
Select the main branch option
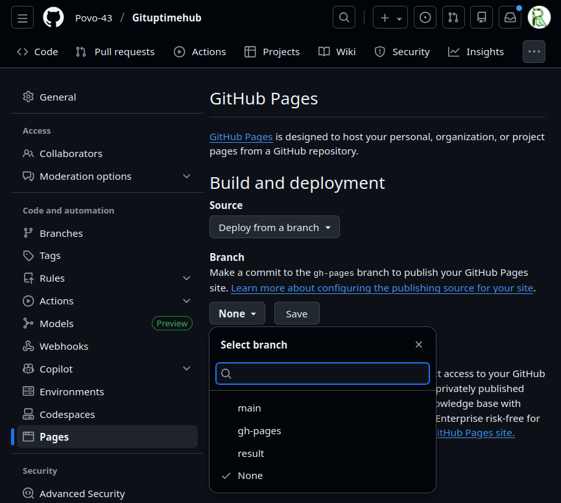coord(250,408)
